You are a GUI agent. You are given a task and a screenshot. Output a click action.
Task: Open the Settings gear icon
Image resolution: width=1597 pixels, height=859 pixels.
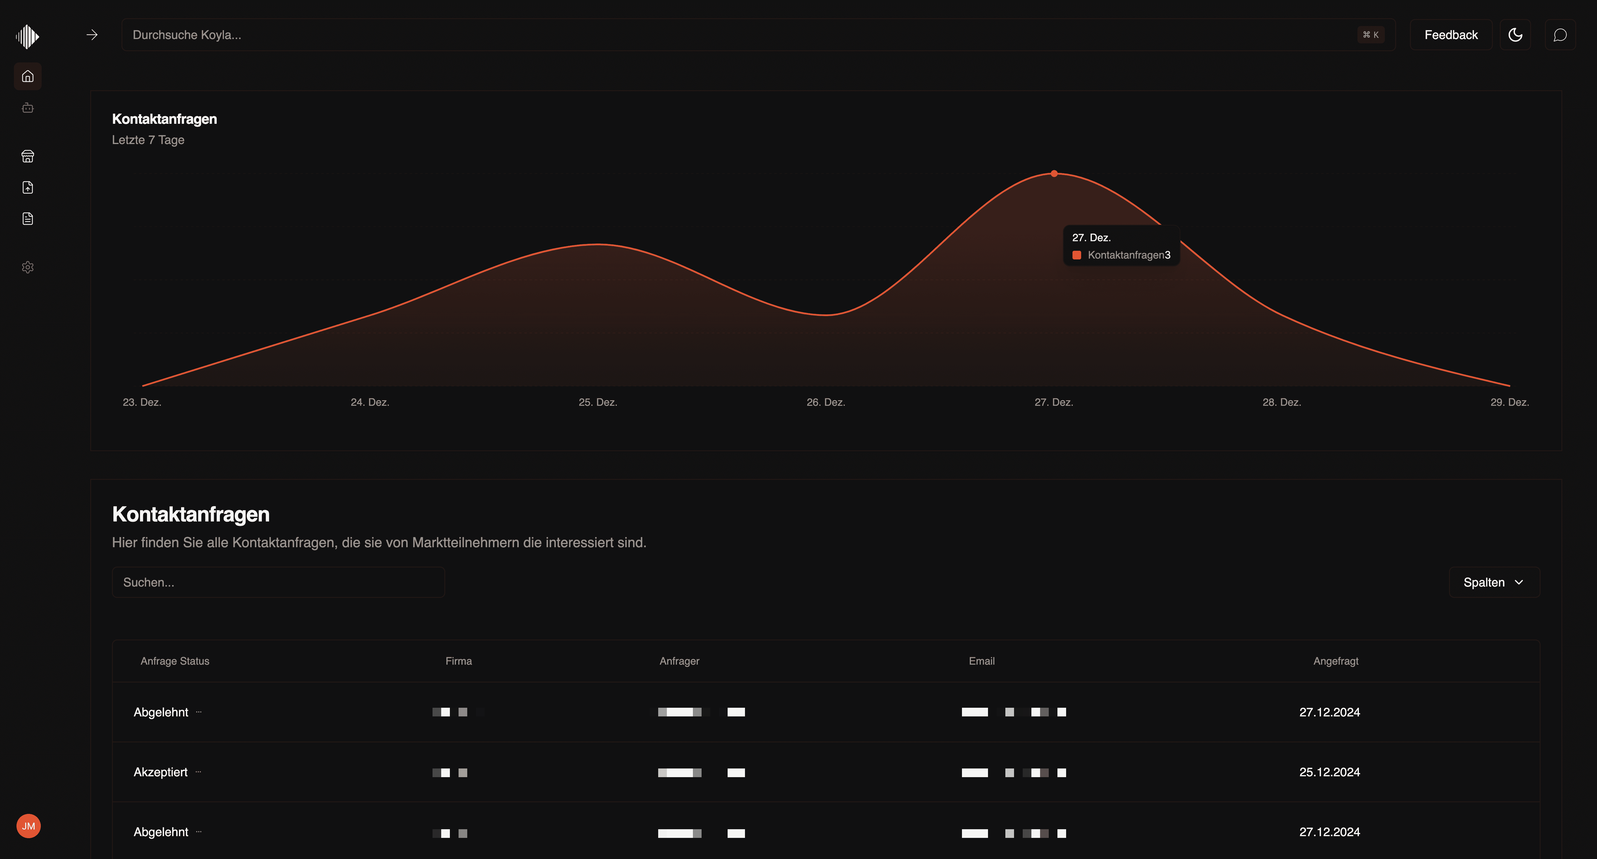[27, 267]
